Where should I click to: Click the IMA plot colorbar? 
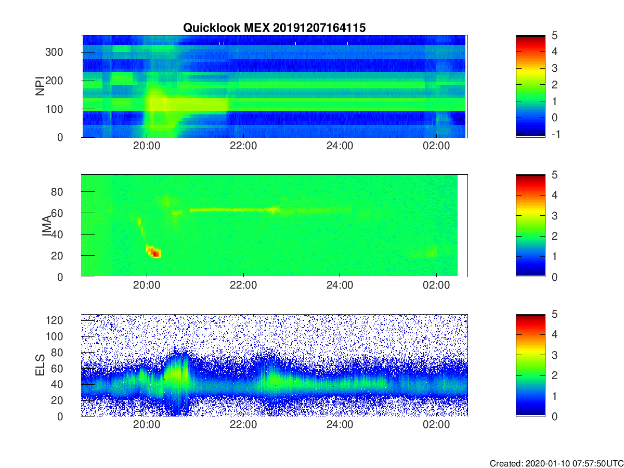530,226
